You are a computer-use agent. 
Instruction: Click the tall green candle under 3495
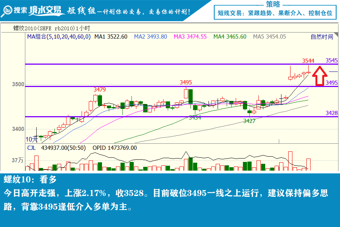click(x=190, y=96)
